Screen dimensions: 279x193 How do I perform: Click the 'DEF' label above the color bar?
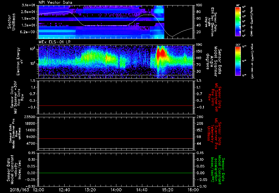coord(238,45)
